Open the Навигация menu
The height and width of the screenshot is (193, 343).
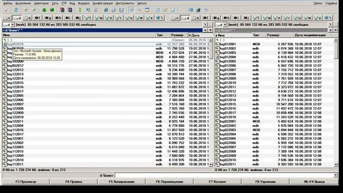point(41,3)
